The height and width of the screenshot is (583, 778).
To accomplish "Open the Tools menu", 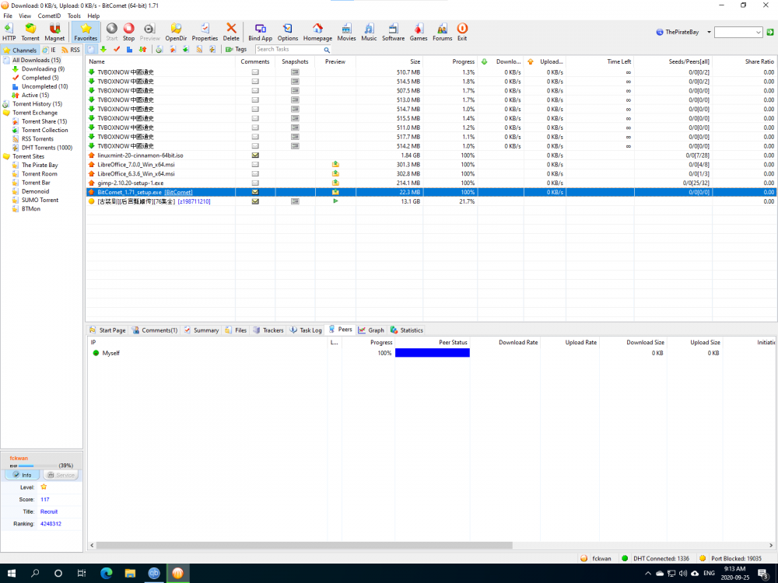I will (74, 16).
